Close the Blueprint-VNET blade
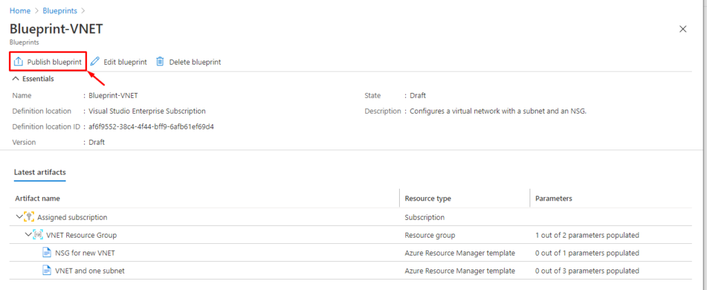This screenshot has height=290, width=707. coord(683,29)
